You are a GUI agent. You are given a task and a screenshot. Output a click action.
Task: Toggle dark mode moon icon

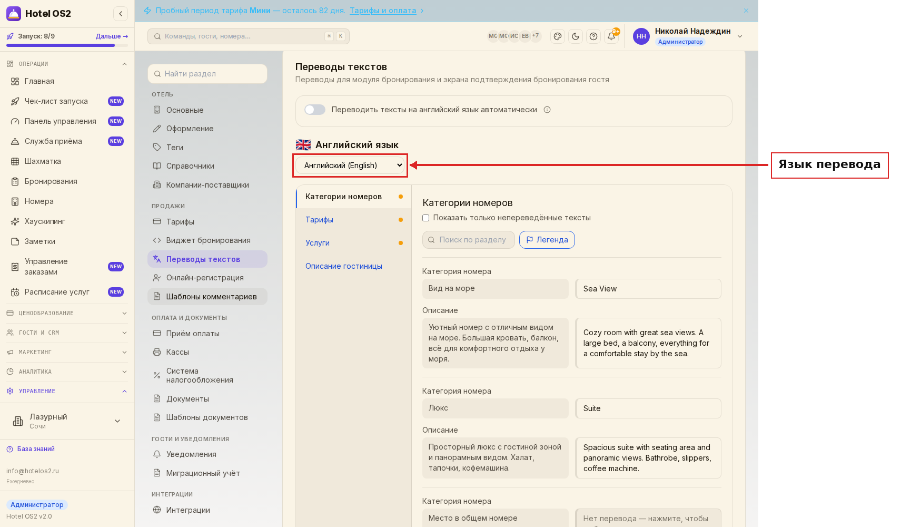pyautogui.click(x=576, y=36)
